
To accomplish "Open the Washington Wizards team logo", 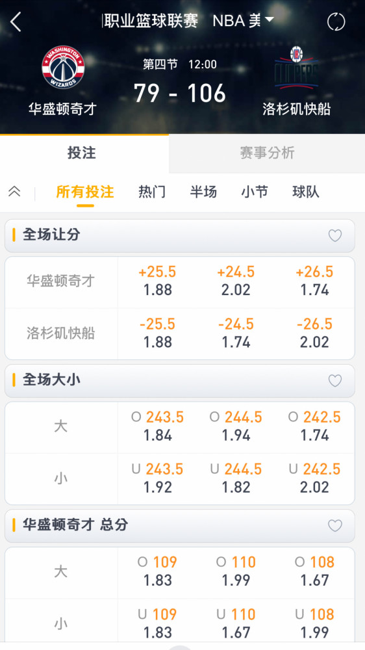I will coord(64,67).
